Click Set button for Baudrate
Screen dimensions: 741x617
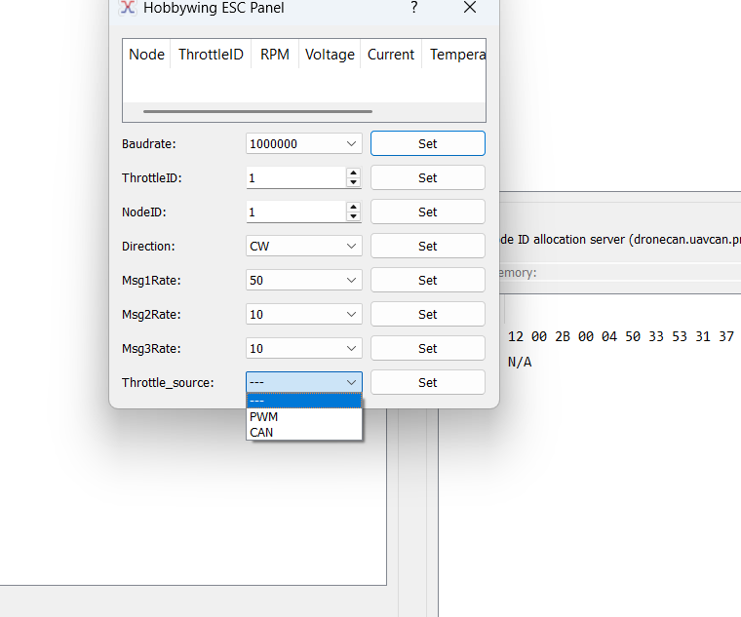pyautogui.click(x=428, y=143)
